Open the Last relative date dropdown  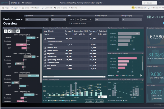(72, 19)
